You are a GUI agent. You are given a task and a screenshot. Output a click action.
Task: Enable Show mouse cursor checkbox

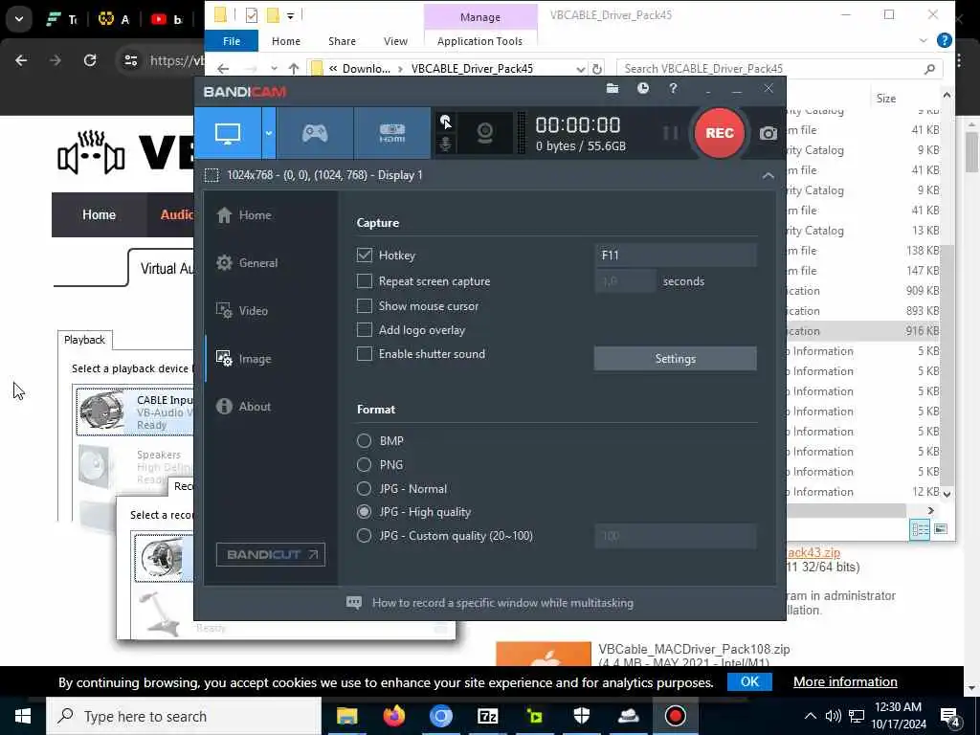click(x=365, y=305)
